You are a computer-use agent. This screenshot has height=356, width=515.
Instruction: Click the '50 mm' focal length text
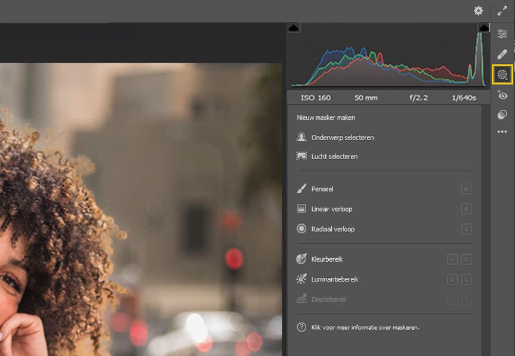[x=366, y=98]
